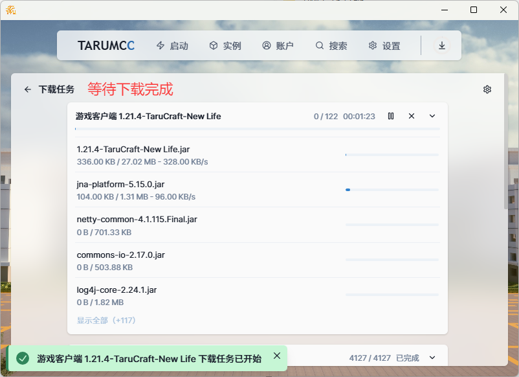Screen dimensions: 519x377
Task: Open the 账户 account tab
Action: coord(278,46)
